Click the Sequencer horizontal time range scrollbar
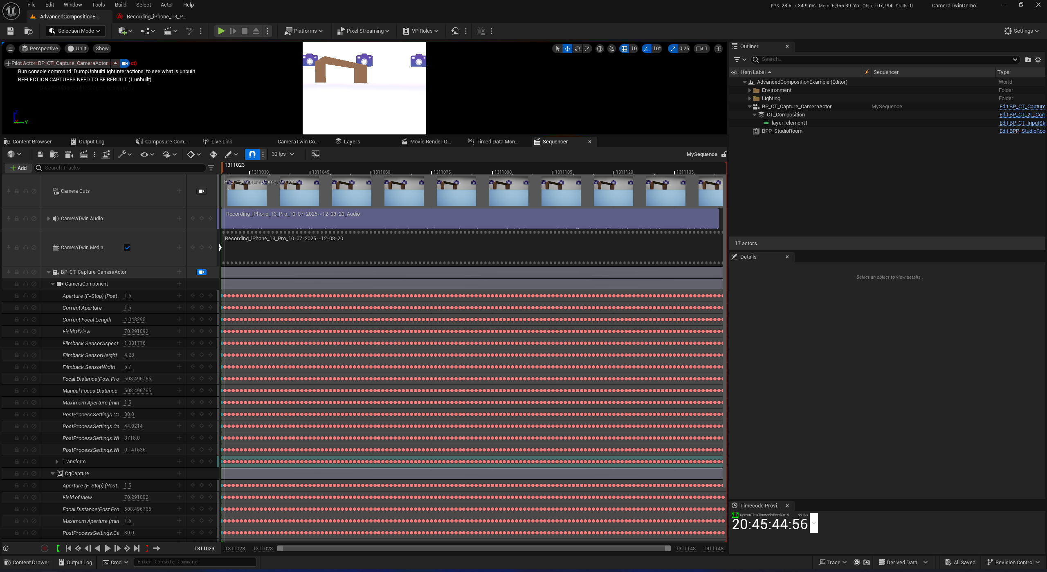Viewport: 1047px width, 572px height. click(x=474, y=549)
